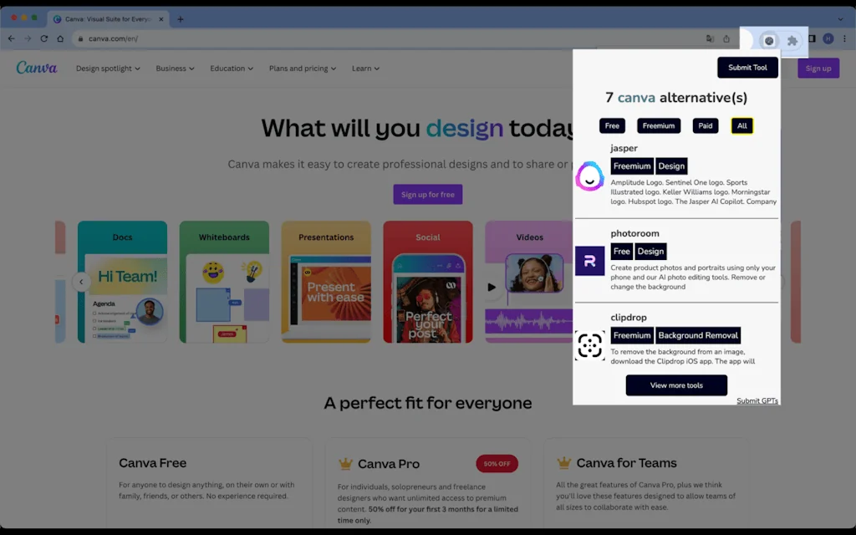The image size is (856, 535).
Task: Click the Jasper AI logo icon
Action: click(x=590, y=176)
